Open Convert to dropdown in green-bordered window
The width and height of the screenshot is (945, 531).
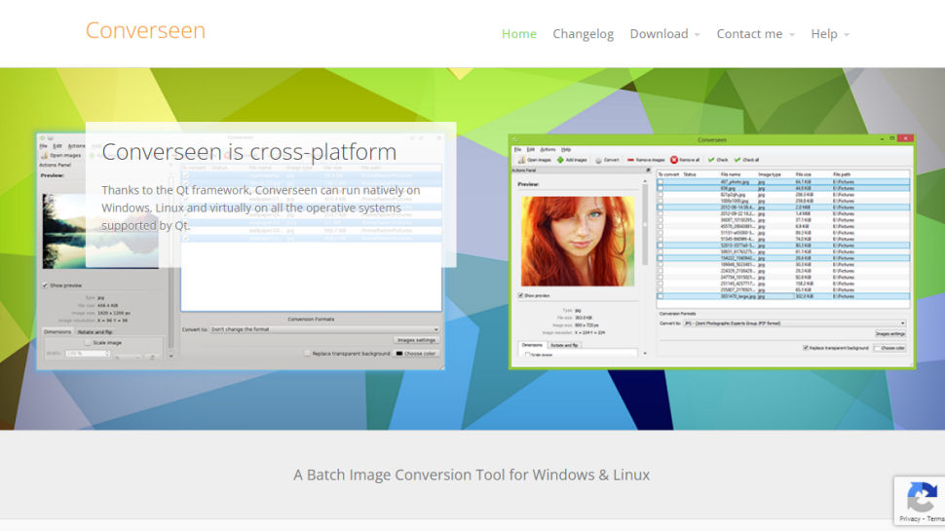tap(794, 323)
